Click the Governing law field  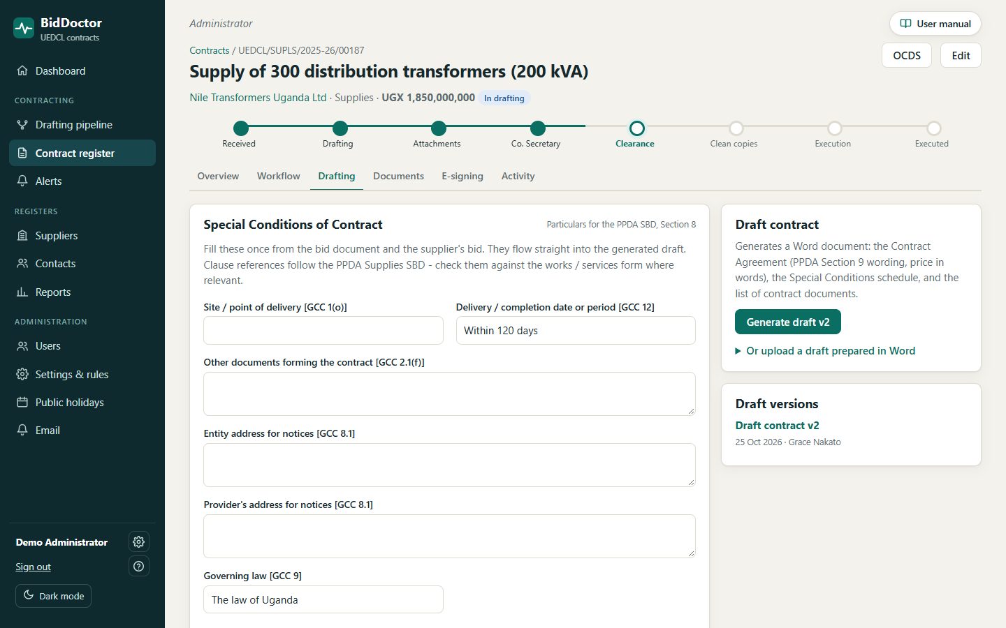323,600
